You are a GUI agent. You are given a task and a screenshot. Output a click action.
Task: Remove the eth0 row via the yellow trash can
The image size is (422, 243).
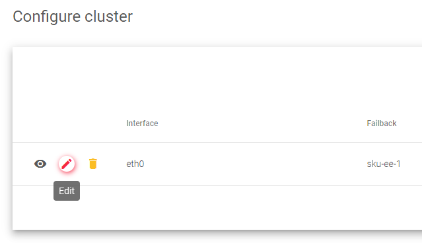point(93,164)
